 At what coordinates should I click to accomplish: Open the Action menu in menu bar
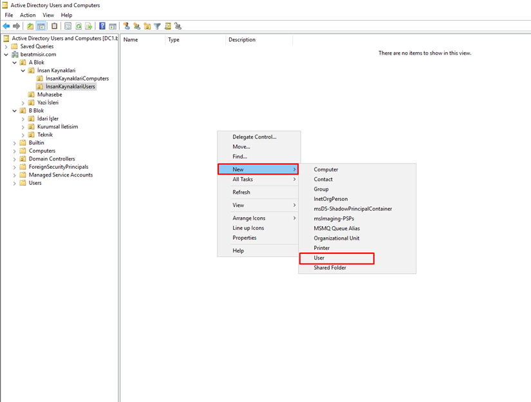point(28,15)
